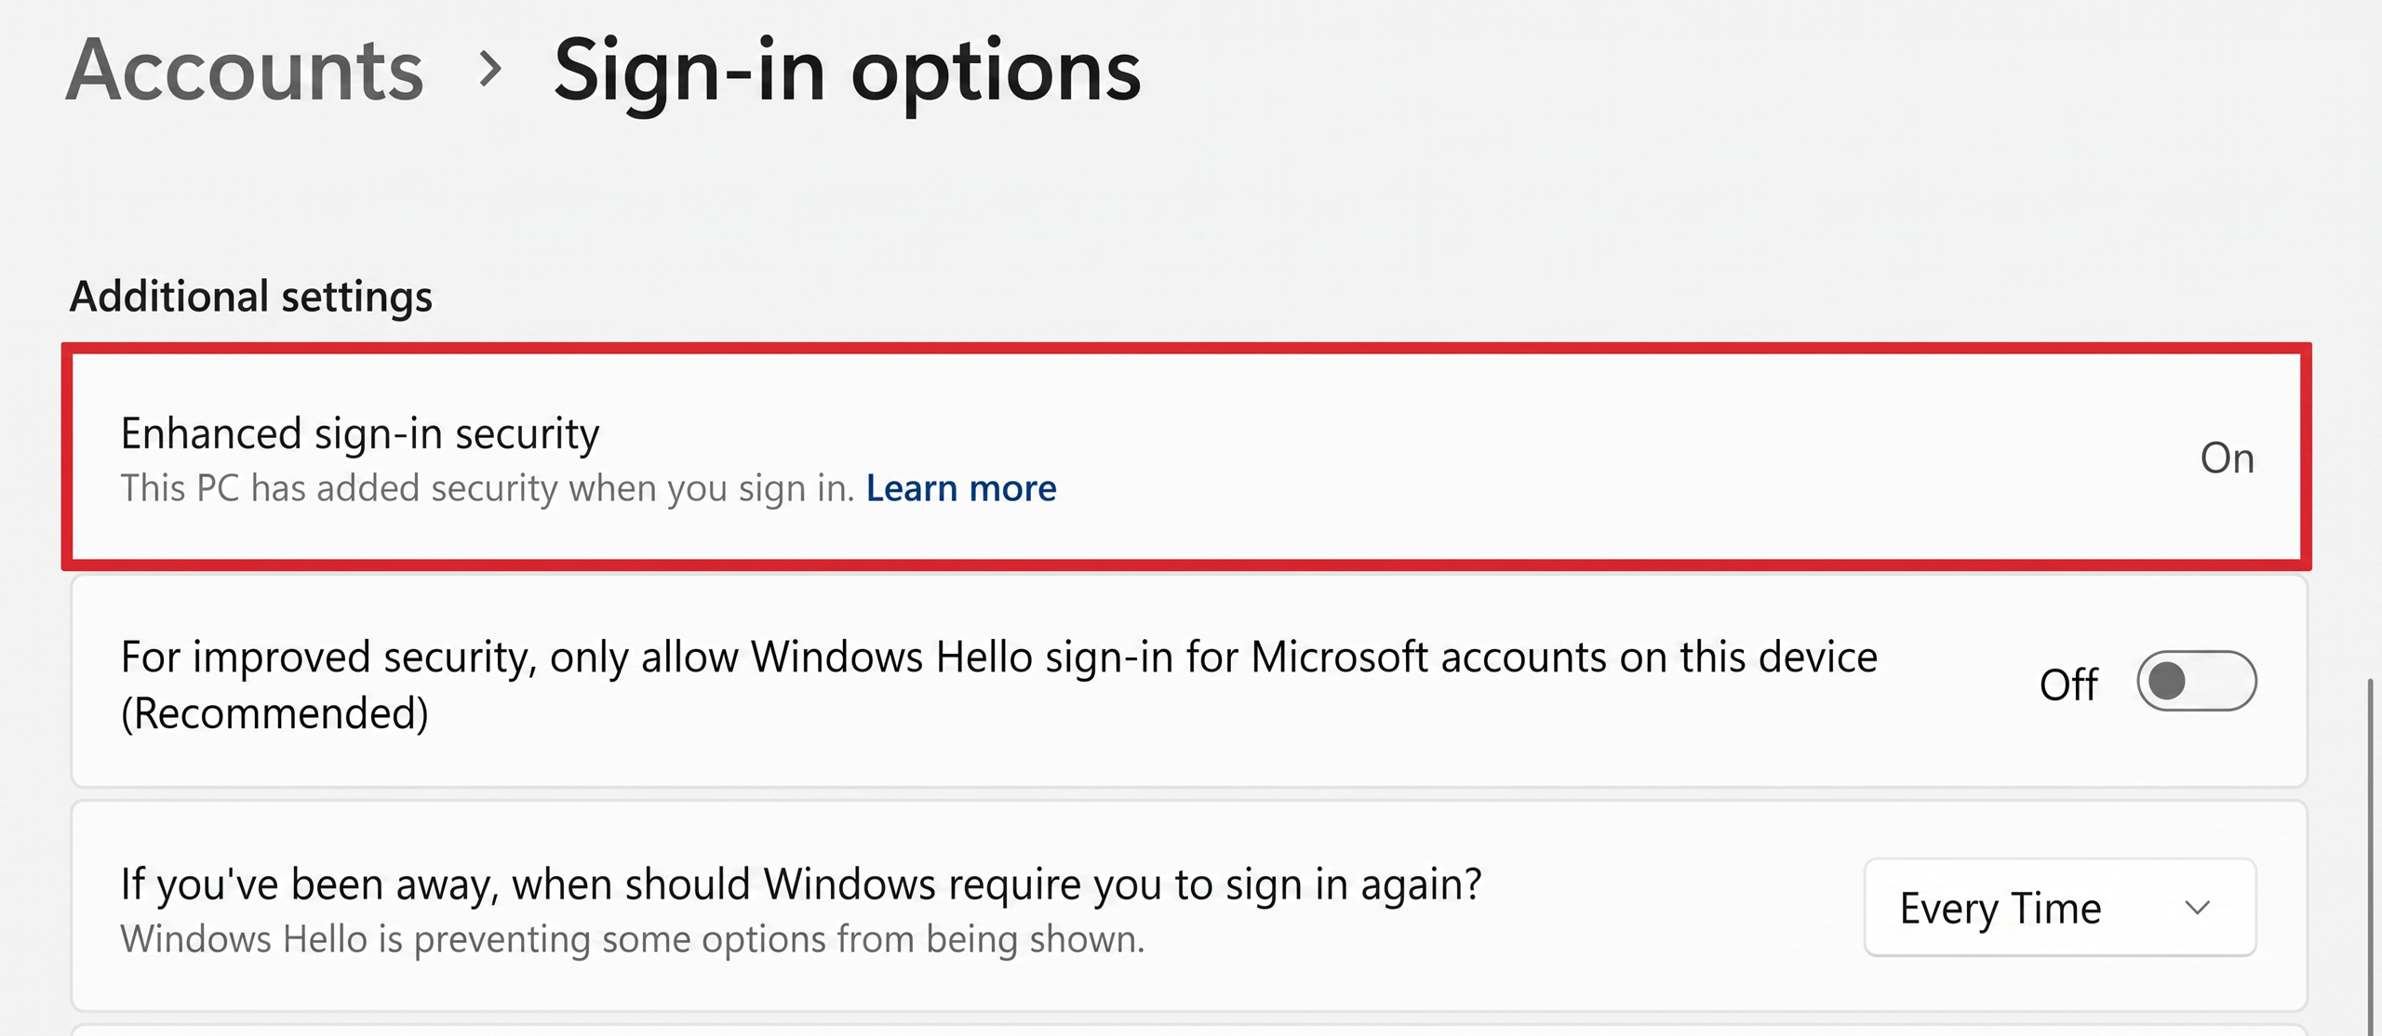The width and height of the screenshot is (2382, 1036).
Task: Click the Sign-in options page title
Action: click(x=847, y=74)
